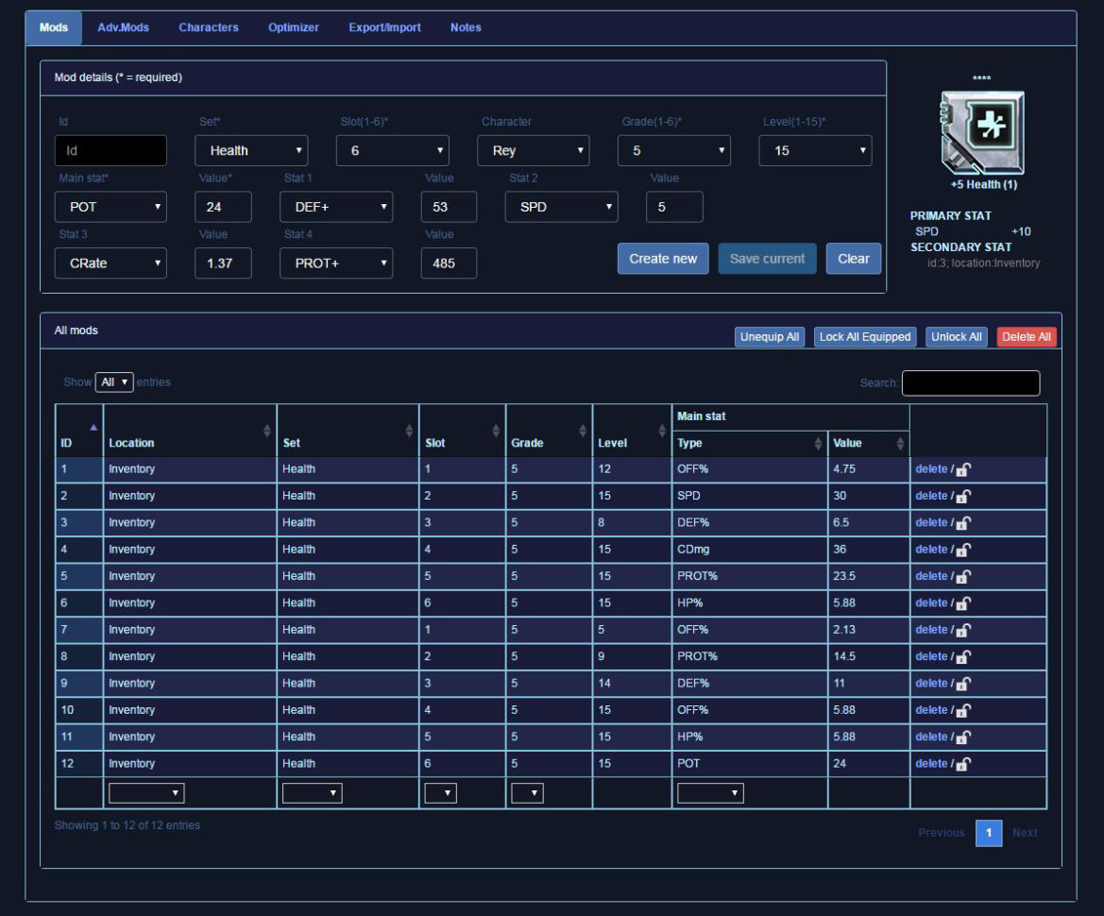Click the red Delete All button
The width and height of the screenshot is (1104, 916).
pyautogui.click(x=1026, y=336)
